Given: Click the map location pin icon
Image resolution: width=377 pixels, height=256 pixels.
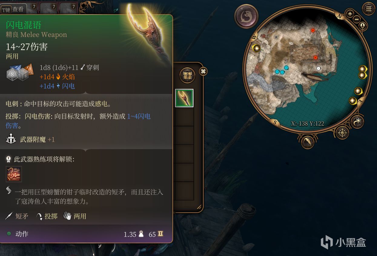Looking at the screenshot, I should coord(362,26).
